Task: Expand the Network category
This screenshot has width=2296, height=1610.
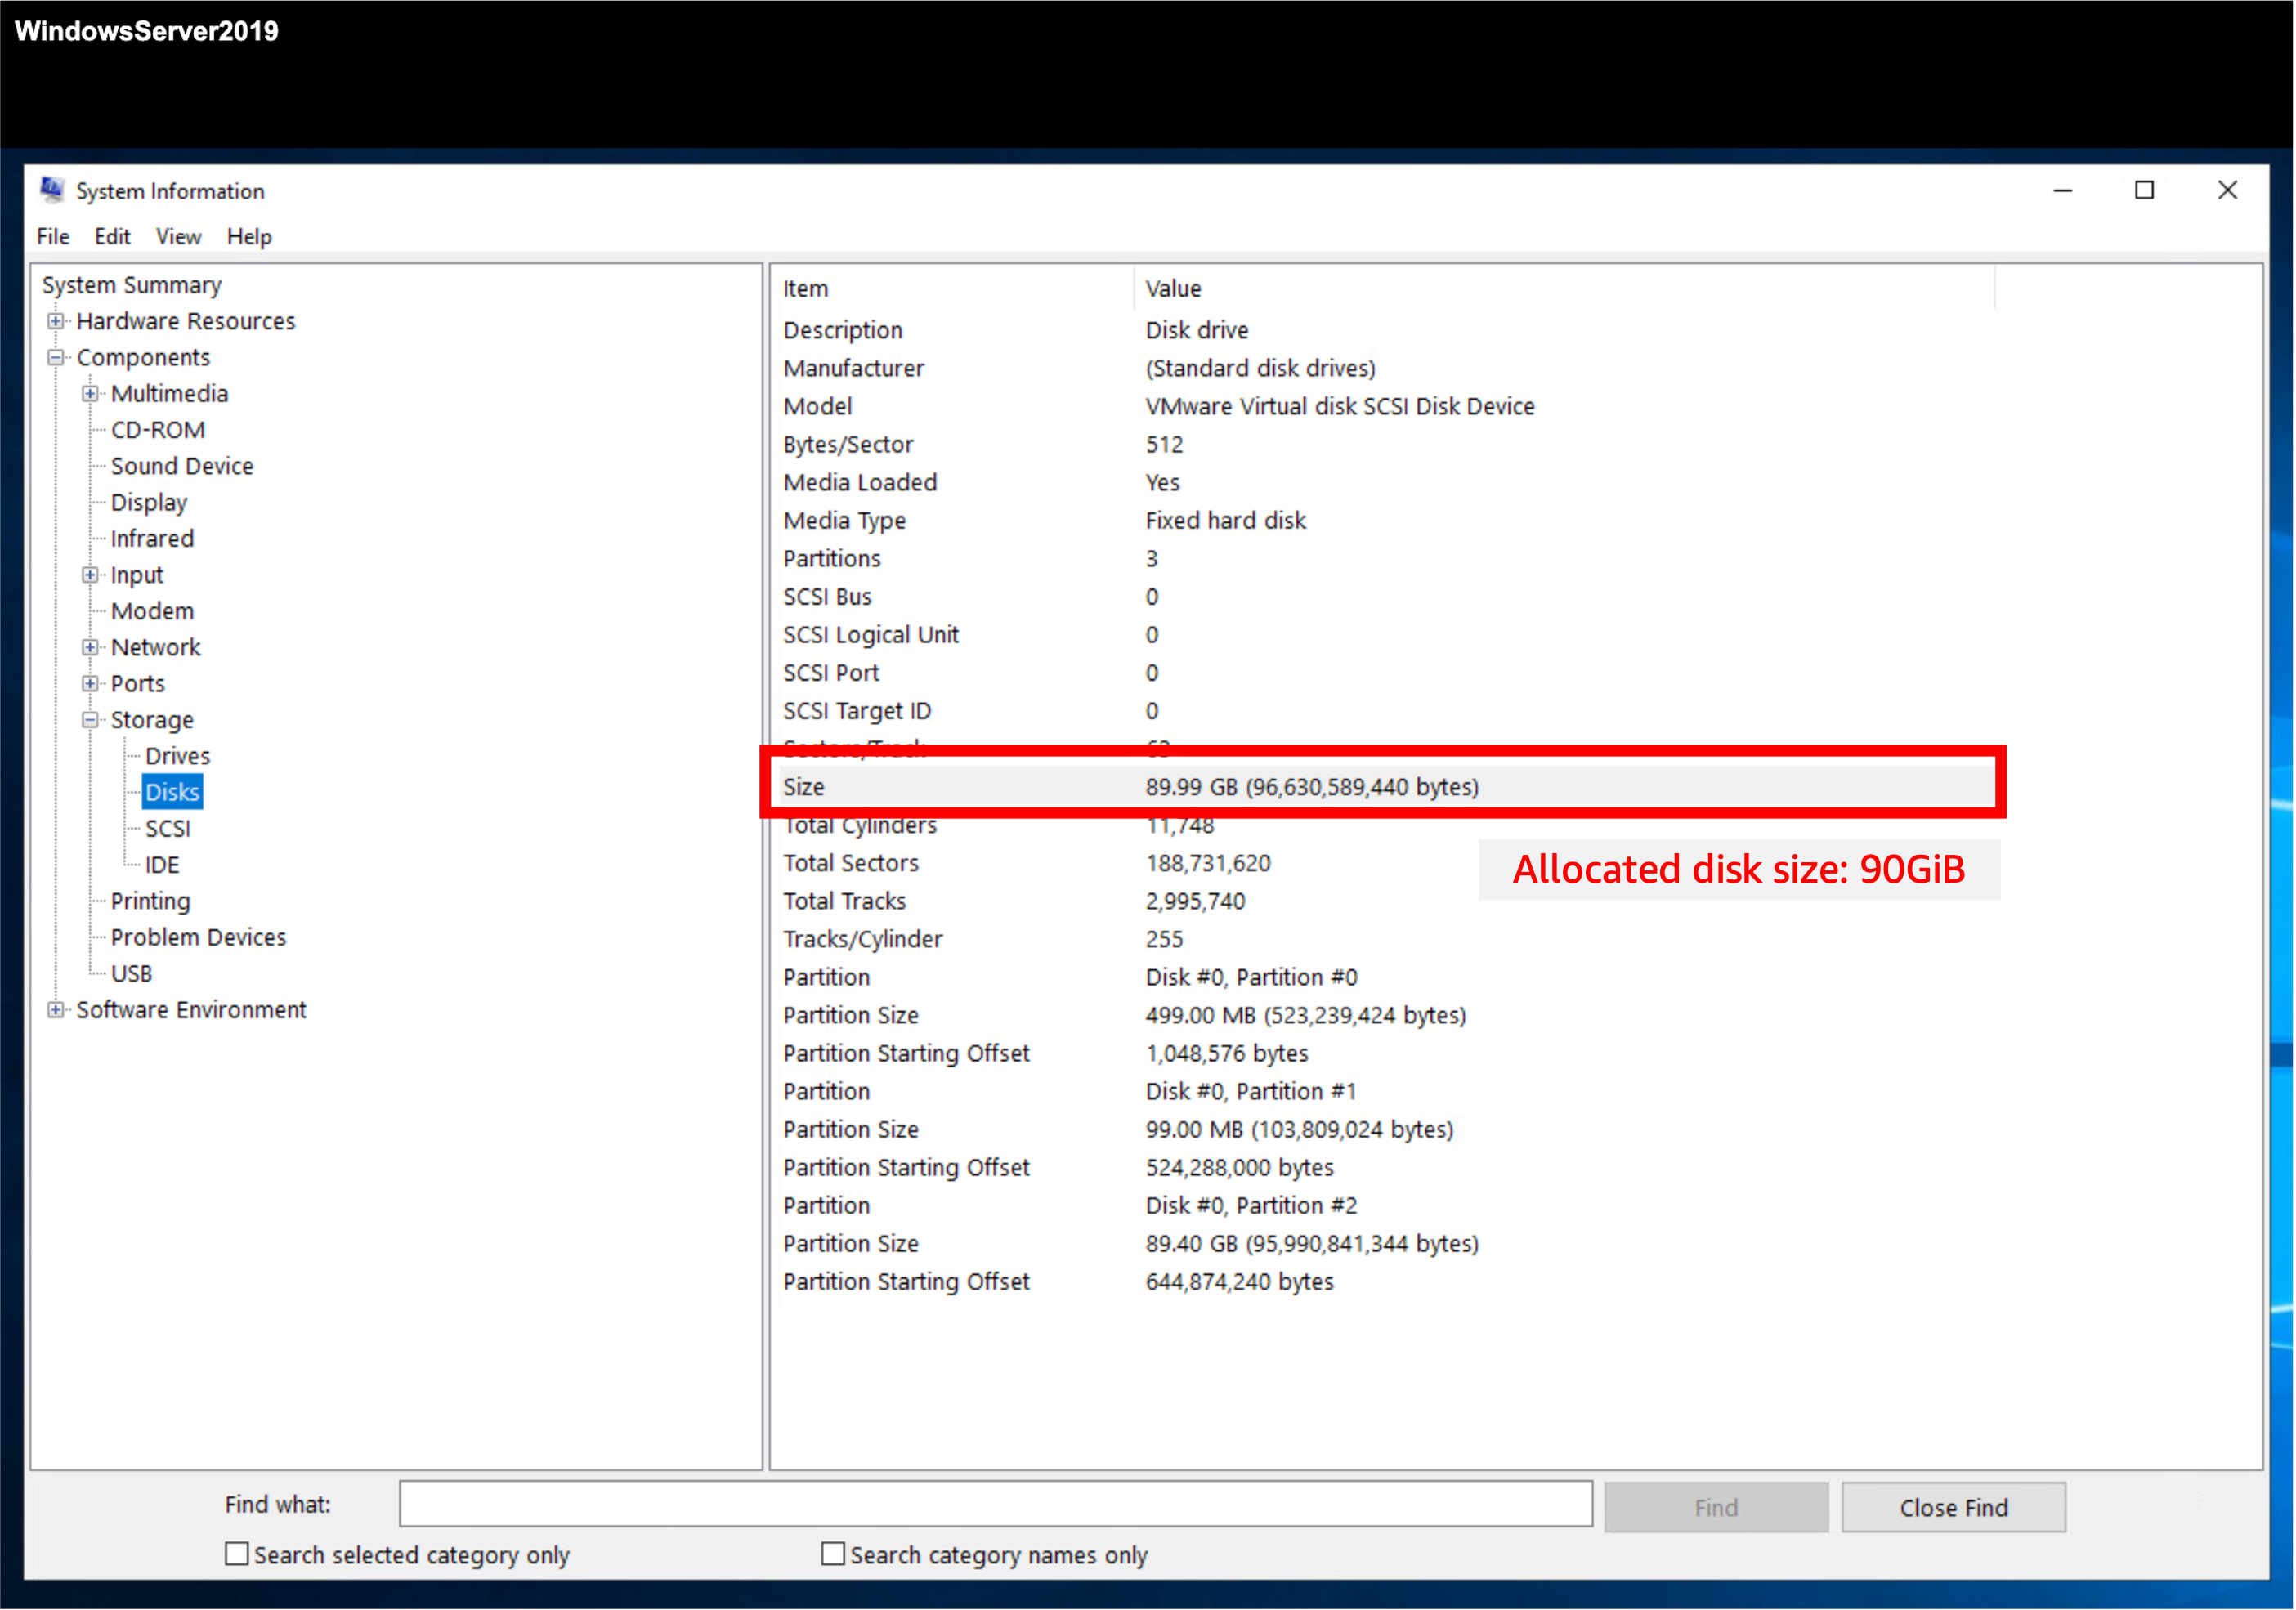Action: [91, 647]
